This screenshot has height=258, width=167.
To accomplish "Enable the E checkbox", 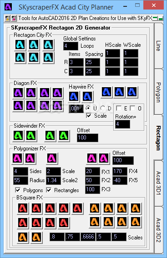I will [x=119, y=108].
